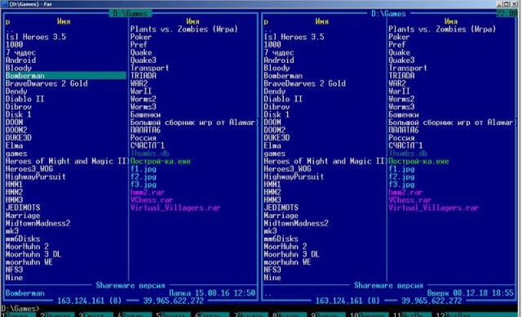Click "Папка 15.08.16 12:50" status in left panel
522x317 pixels.
click(212, 293)
